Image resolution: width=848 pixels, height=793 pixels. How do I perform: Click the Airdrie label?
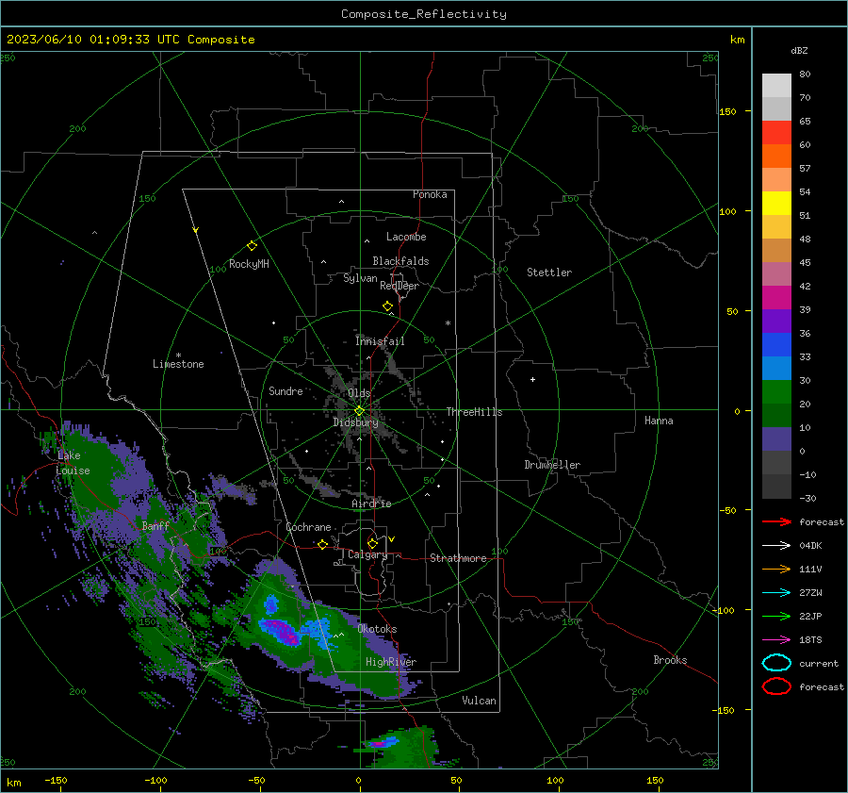[x=371, y=504]
